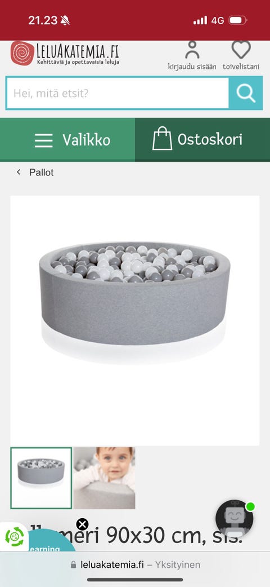The width and height of the screenshot is (270, 587).
Task: Focus the 'Hei, mitä etsit?' search field
Action: coord(117,93)
